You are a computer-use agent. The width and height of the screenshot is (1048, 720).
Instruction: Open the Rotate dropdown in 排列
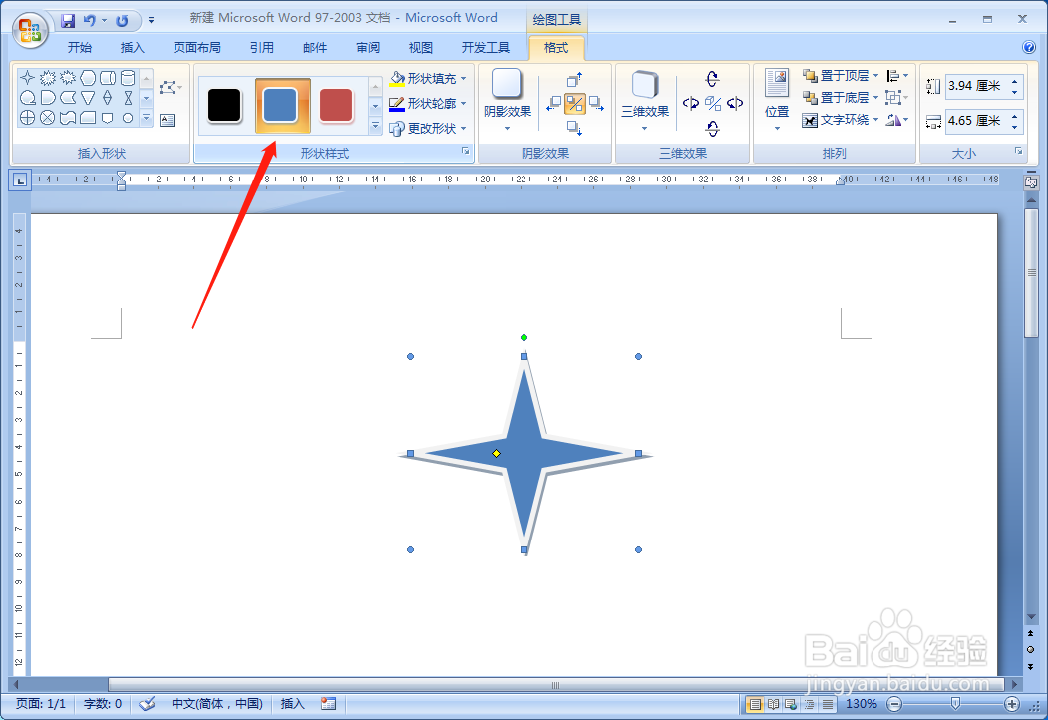coord(897,120)
